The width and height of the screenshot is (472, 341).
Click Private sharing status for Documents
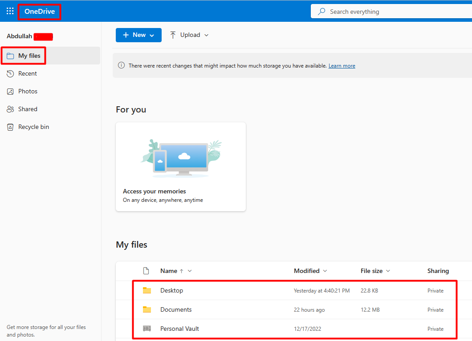tap(435, 310)
